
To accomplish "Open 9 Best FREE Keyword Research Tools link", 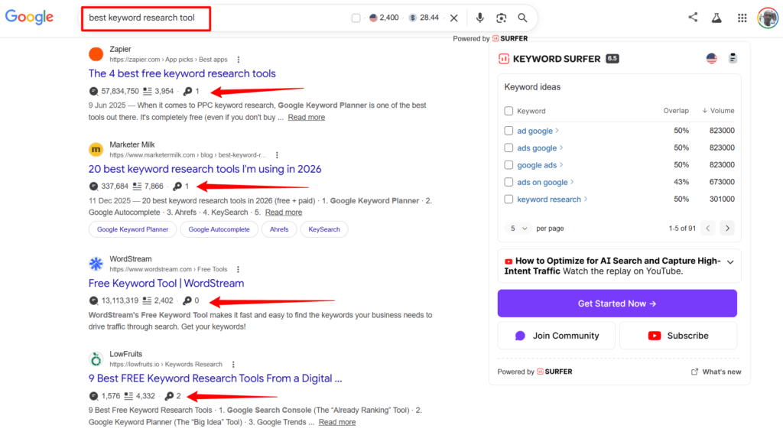I will tap(215, 378).
